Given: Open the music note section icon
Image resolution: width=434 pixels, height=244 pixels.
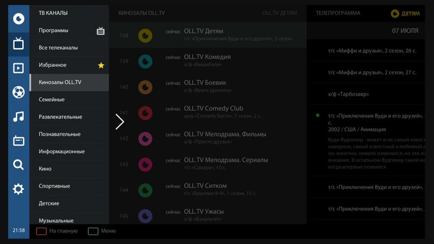Looking at the screenshot, I should [18, 117].
